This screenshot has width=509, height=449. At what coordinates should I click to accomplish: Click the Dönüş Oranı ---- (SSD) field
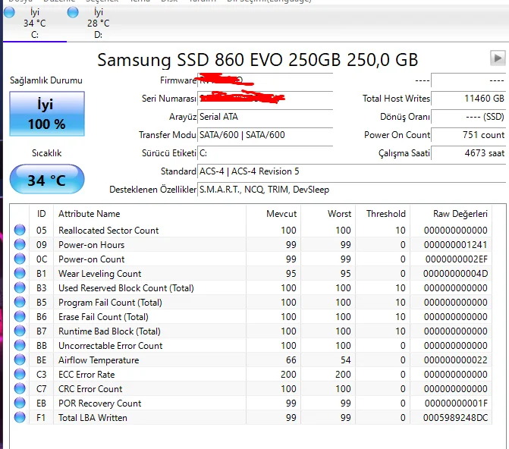(469, 117)
